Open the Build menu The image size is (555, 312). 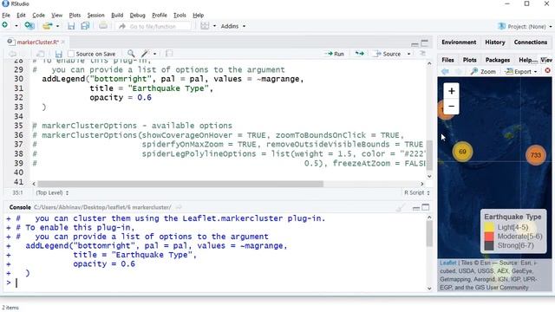tap(117, 16)
